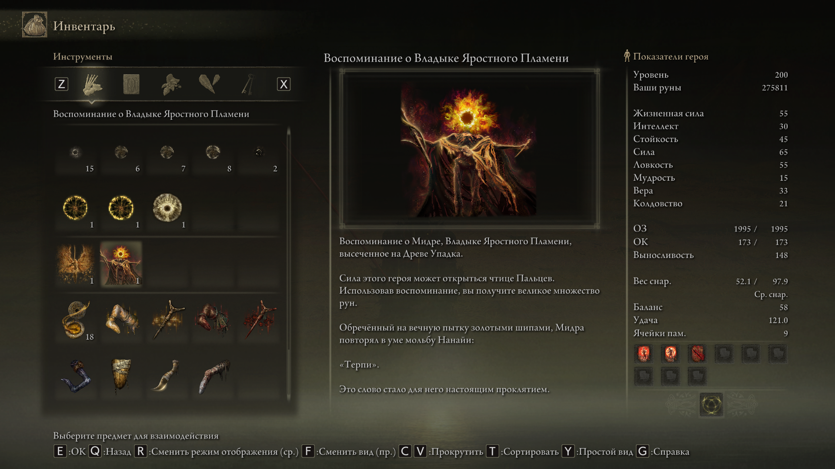This screenshot has width=835, height=469.
Task: Click the X next category button
Action: pyautogui.click(x=284, y=84)
